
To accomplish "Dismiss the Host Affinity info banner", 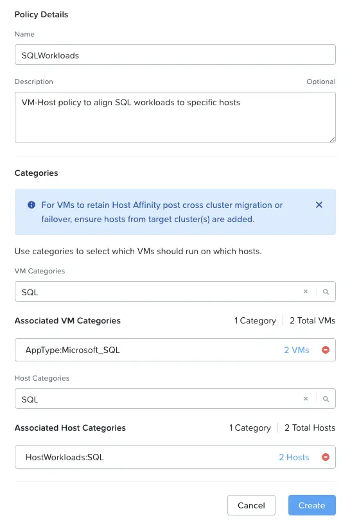I will (319, 205).
